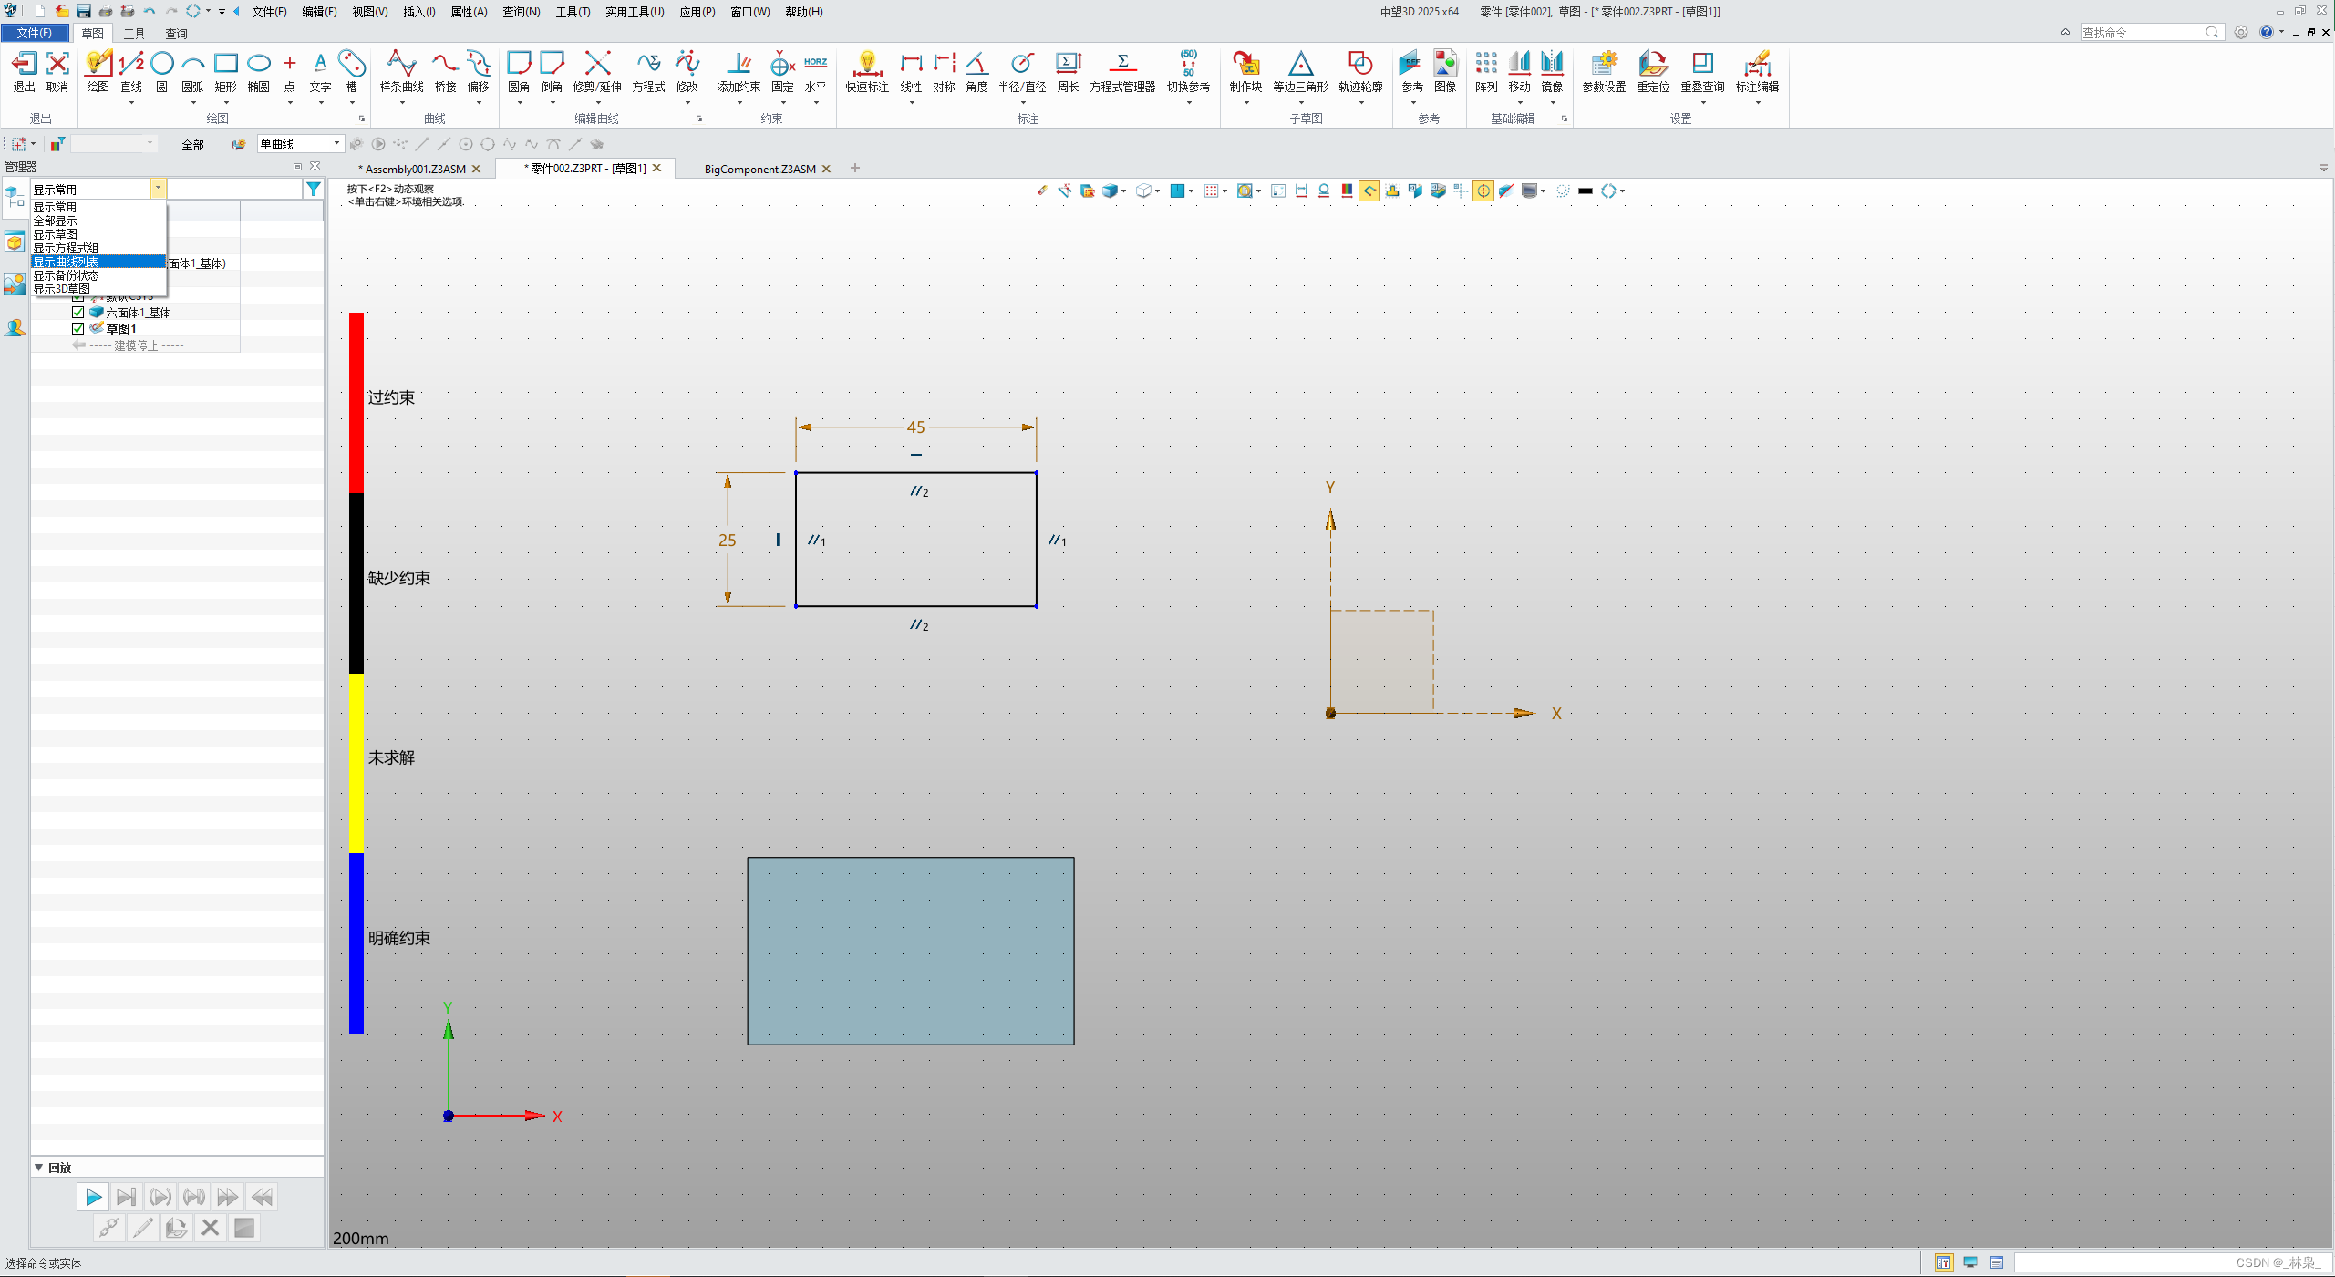This screenshot has height=1277, width=2335.
Task: Toggle the 六面体1_基体 checkbox
Action: tap(78, 313)
